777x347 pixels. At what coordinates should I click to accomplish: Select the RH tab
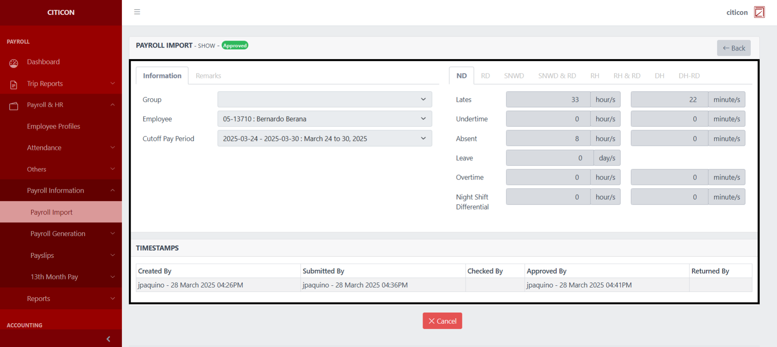(594, 76)
